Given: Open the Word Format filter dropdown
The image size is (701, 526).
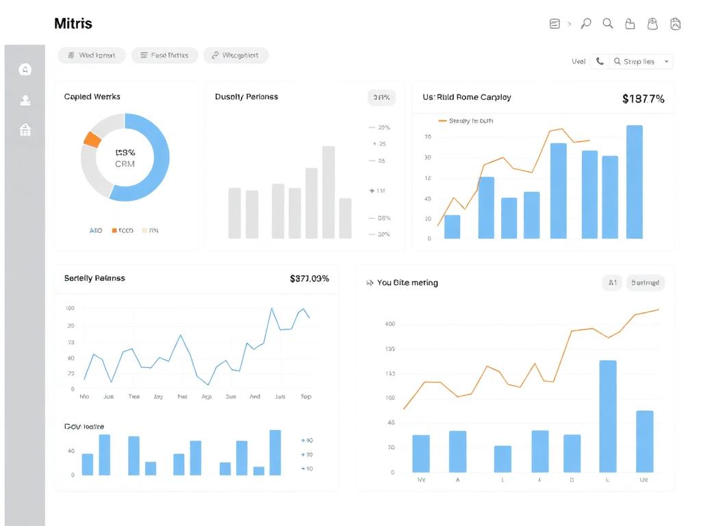Looking at the screenshot, I should [x=91, y=55].
